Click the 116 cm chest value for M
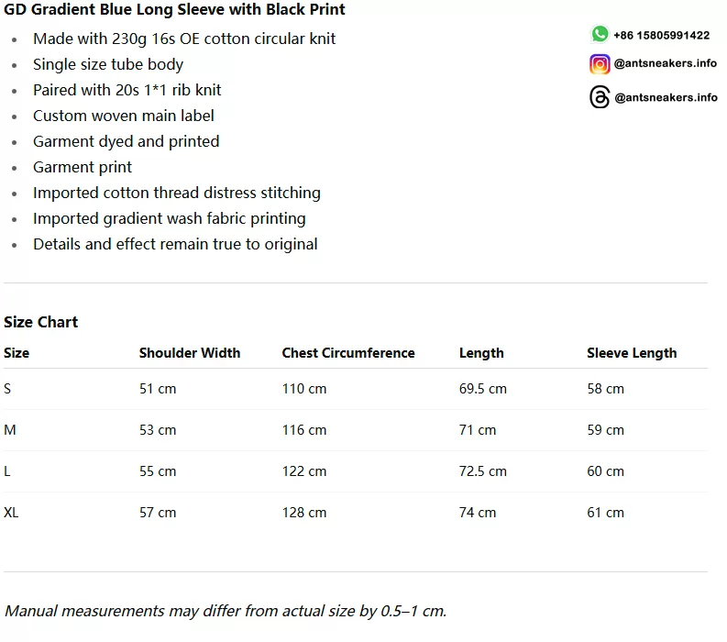 (304, 430)
